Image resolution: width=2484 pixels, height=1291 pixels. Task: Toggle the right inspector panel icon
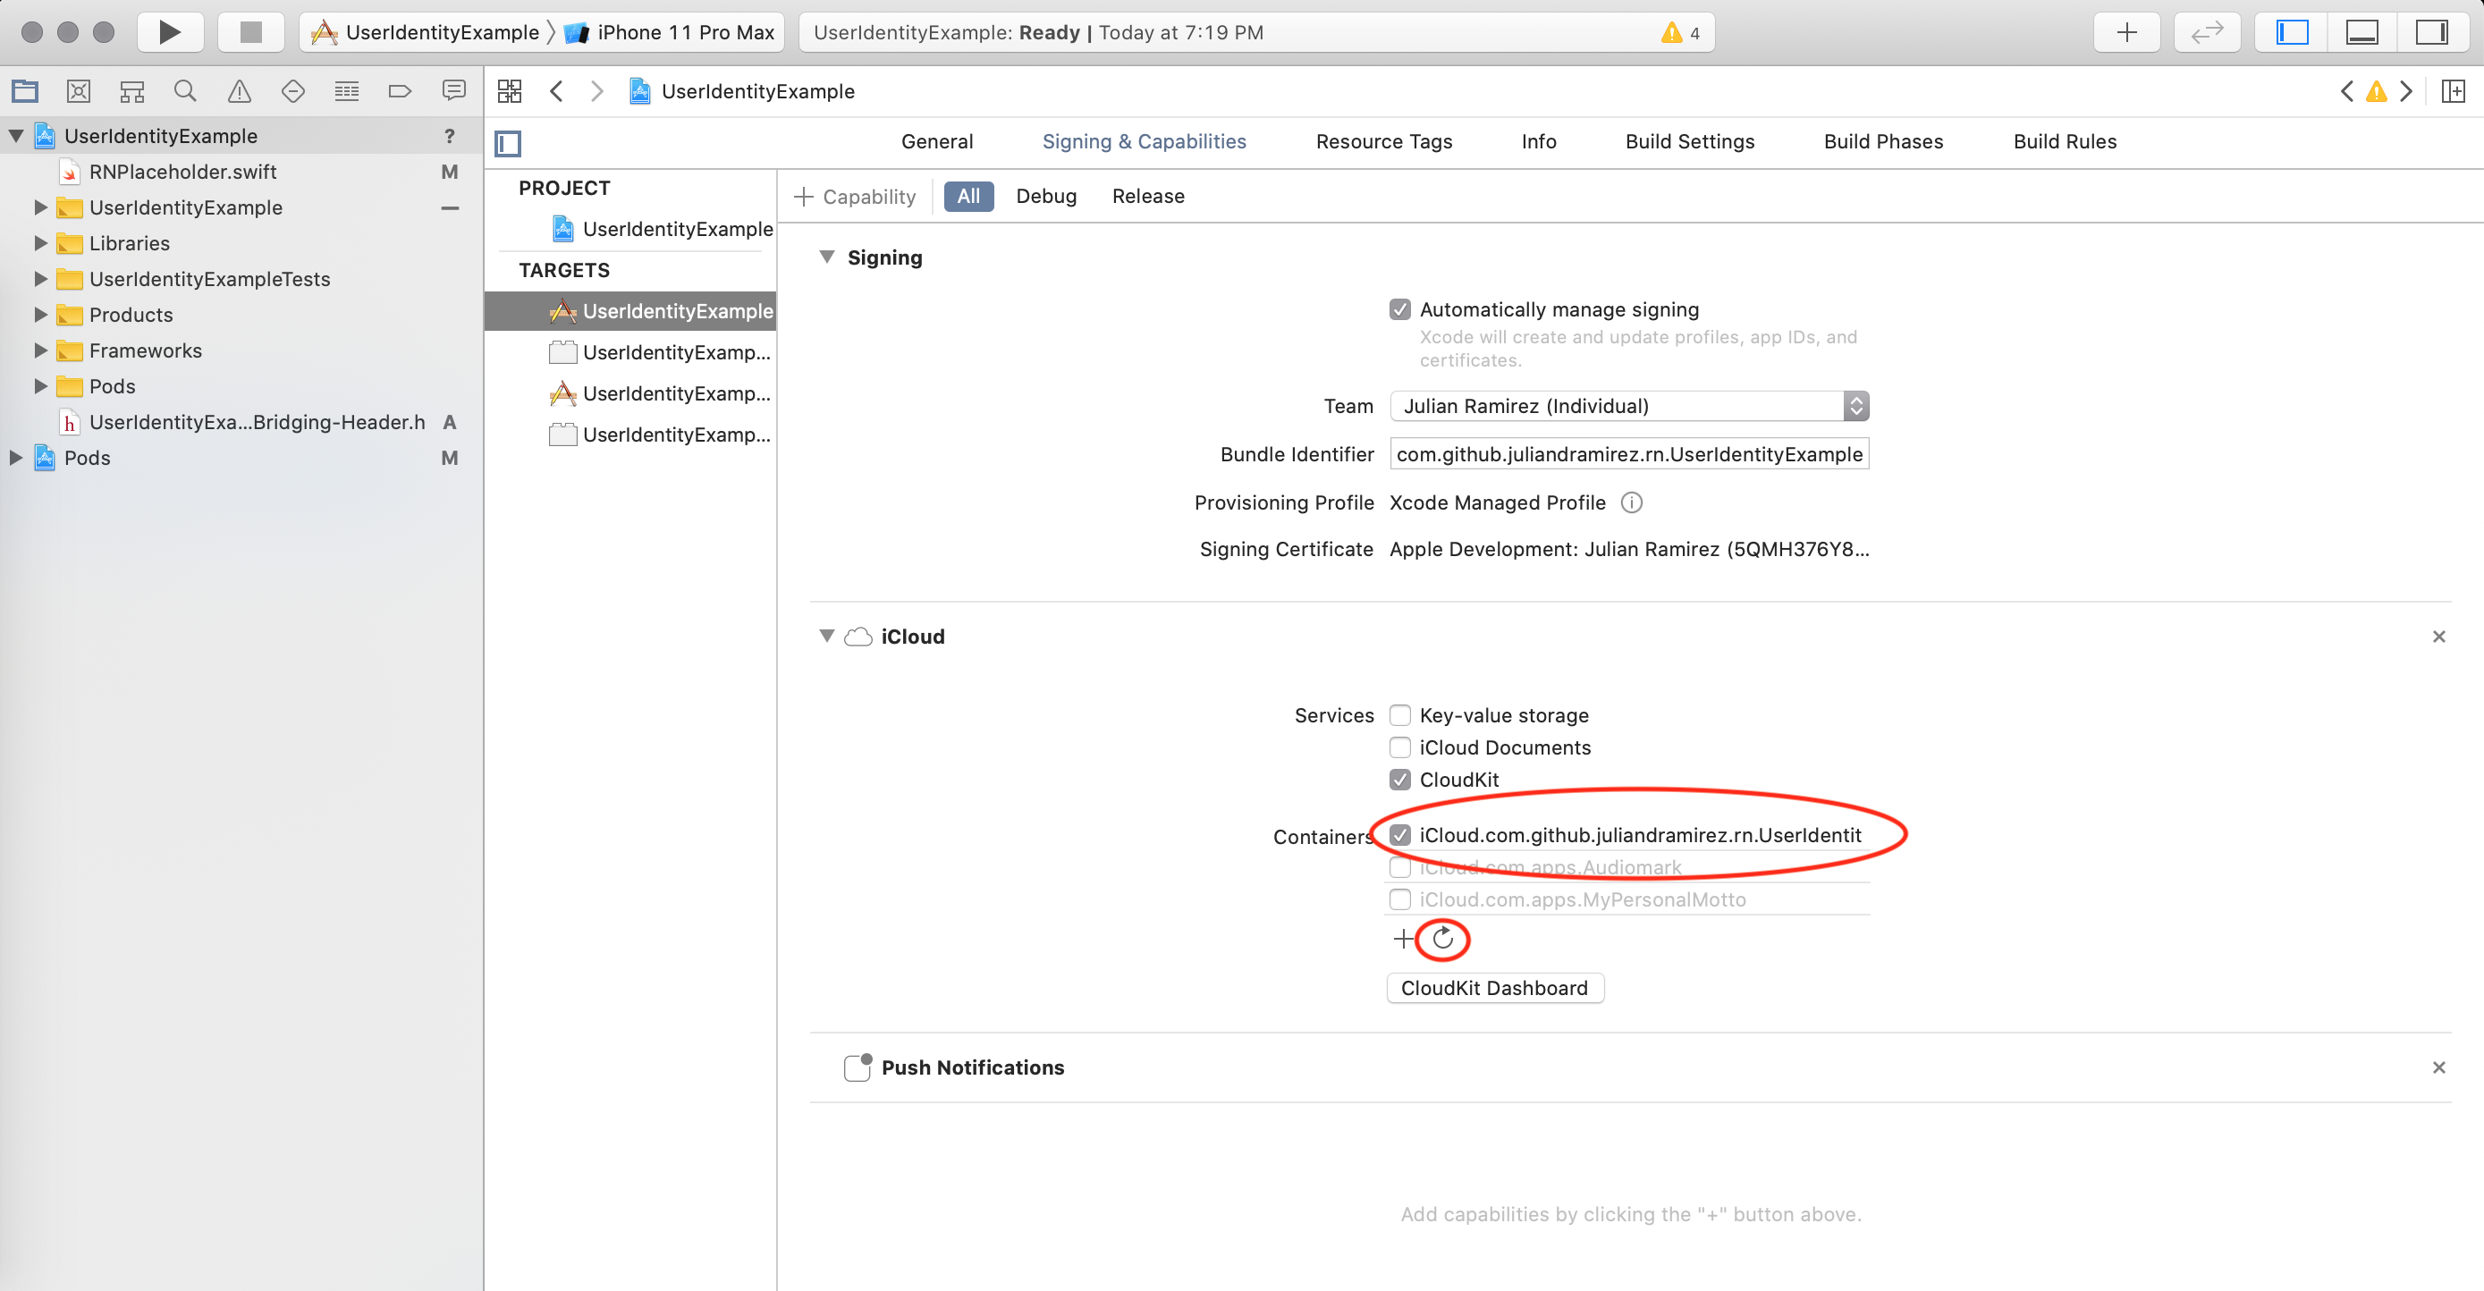(2432, 32)
